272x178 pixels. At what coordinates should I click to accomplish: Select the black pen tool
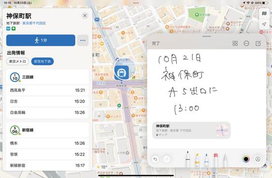pyautogui.click(x=188, y=159)
